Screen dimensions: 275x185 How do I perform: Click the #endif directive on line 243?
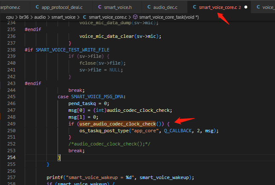click(33, 83)
